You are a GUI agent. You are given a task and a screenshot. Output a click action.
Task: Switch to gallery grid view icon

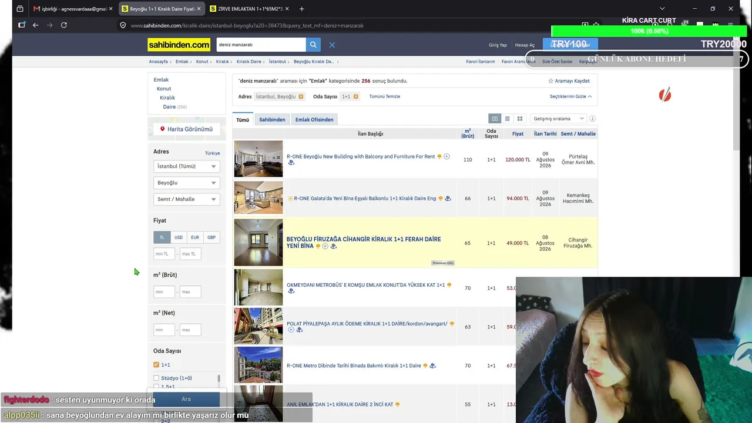[x=520, y=119]
